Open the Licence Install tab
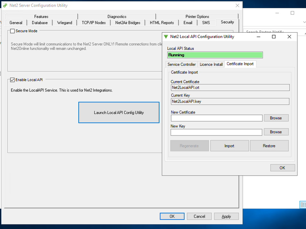Image resolution: width=306 pixels, height=229 pixels. pos(211,64)
